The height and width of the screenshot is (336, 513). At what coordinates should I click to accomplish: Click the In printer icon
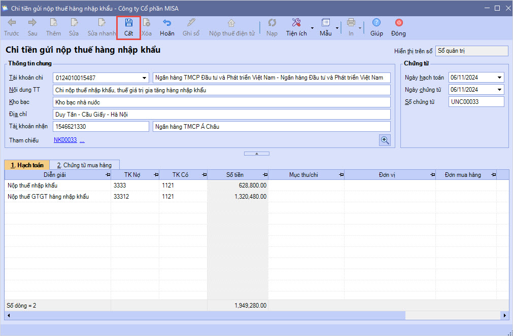pos(351,23)
